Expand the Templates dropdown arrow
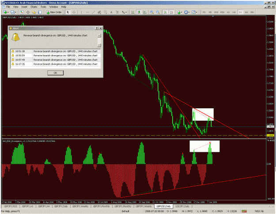Image resolution: width=276 pixels, height=214 pixels. [196, 12]
